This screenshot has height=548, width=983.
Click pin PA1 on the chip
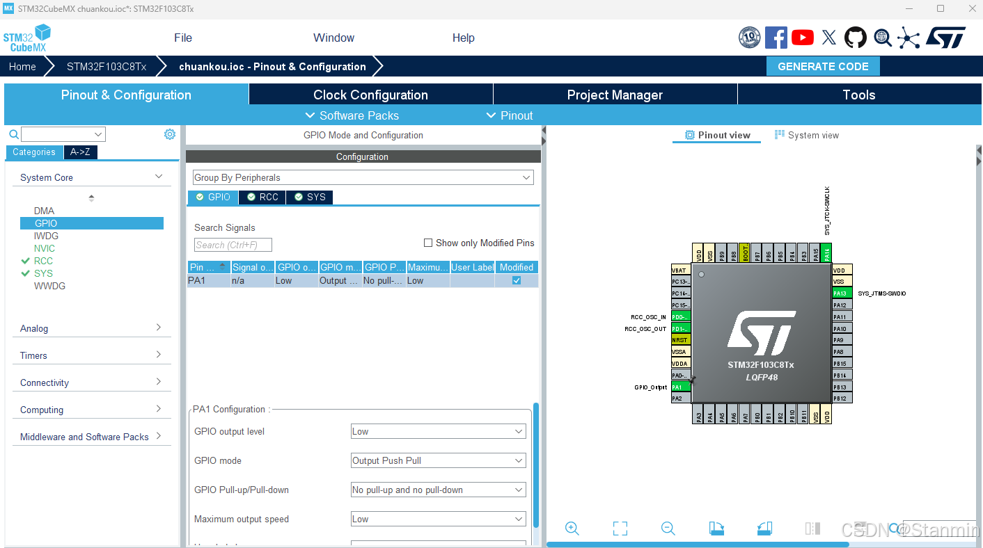[681, 387]
